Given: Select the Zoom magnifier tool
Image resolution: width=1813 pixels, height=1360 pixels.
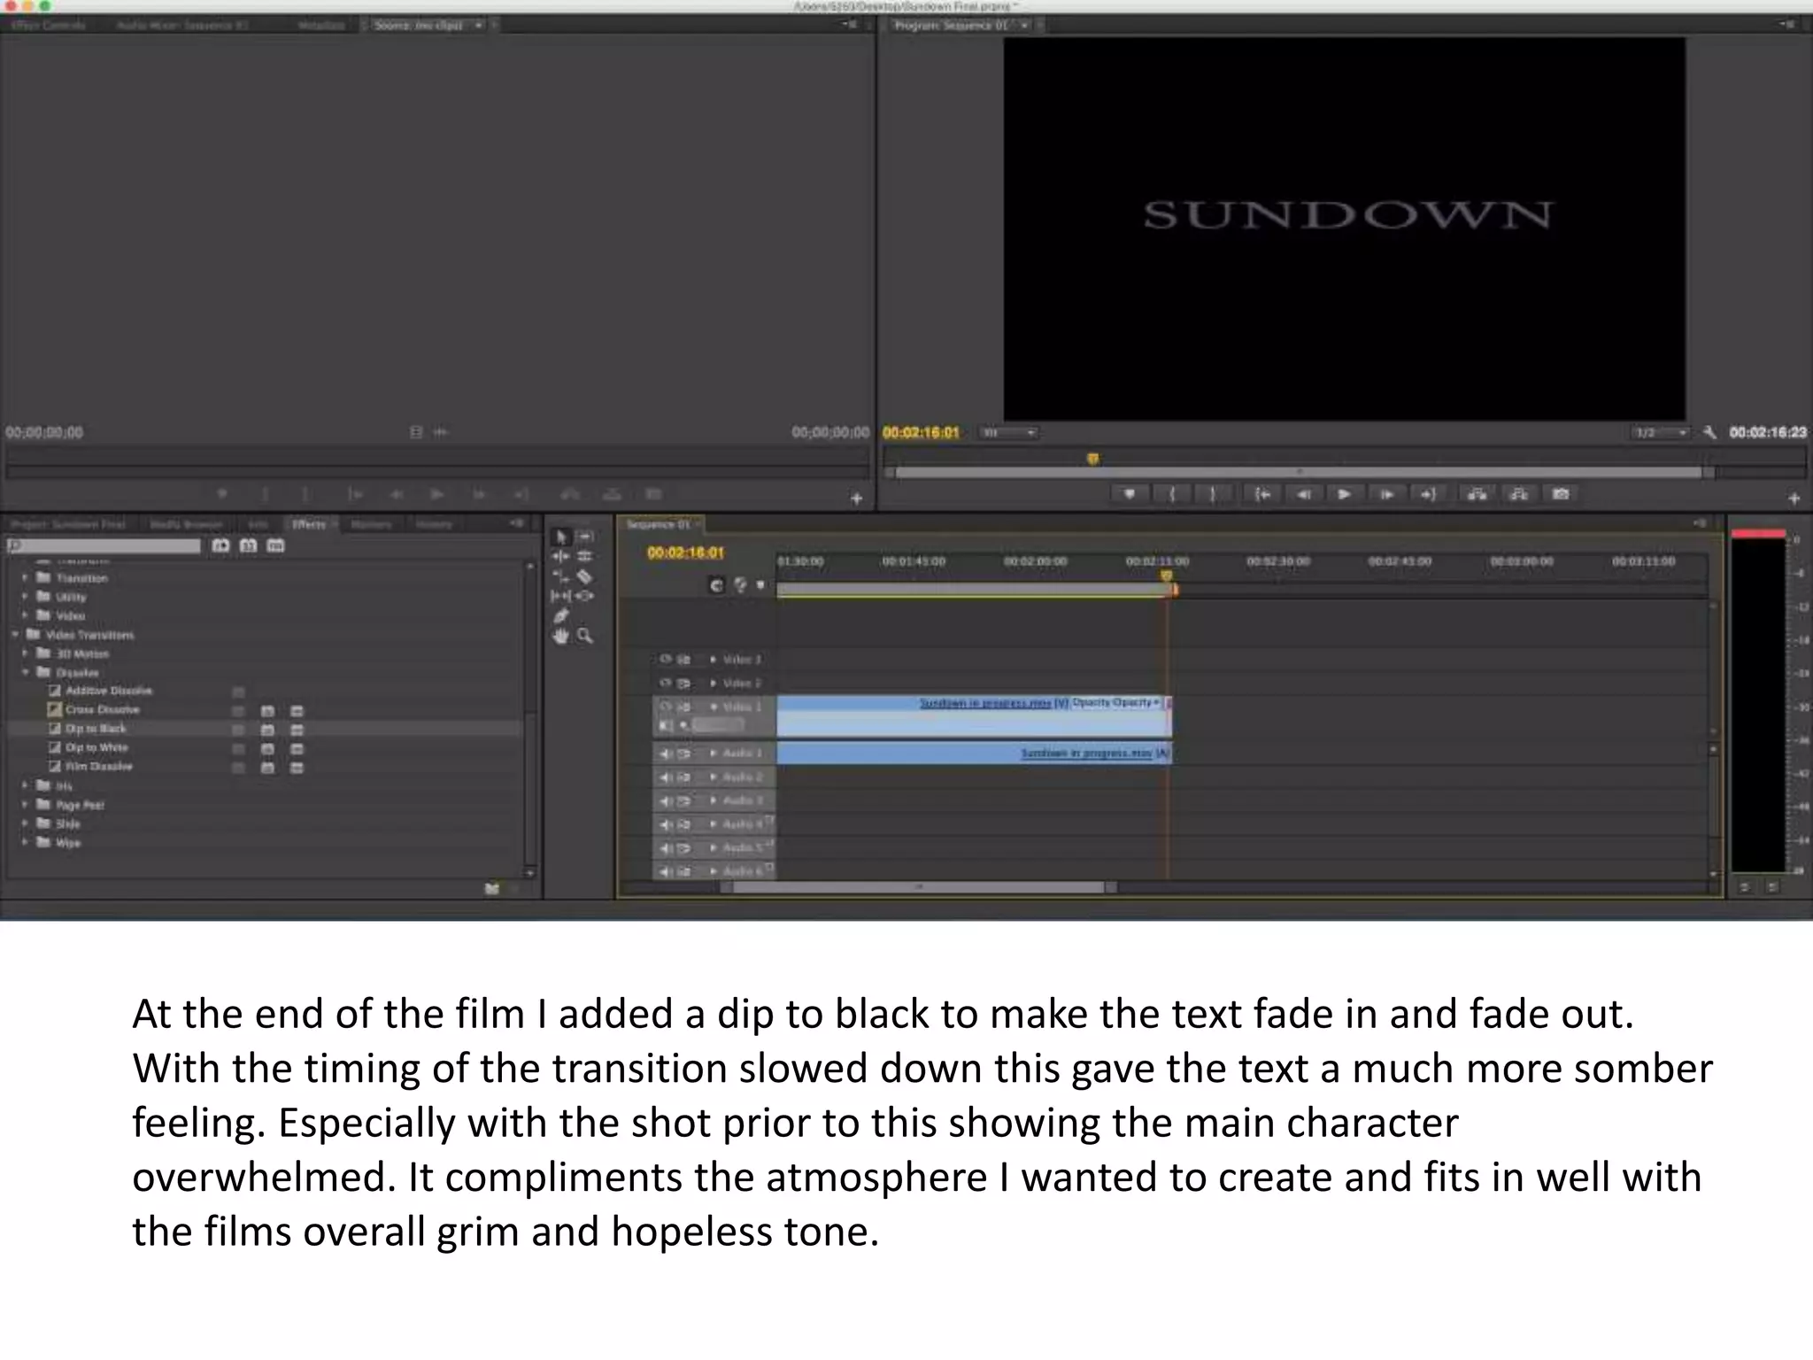Looking at the screenshot, I should (x=585, y=636).
